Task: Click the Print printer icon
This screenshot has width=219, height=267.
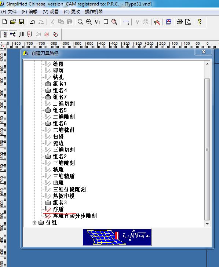Action: click(180, 22)
